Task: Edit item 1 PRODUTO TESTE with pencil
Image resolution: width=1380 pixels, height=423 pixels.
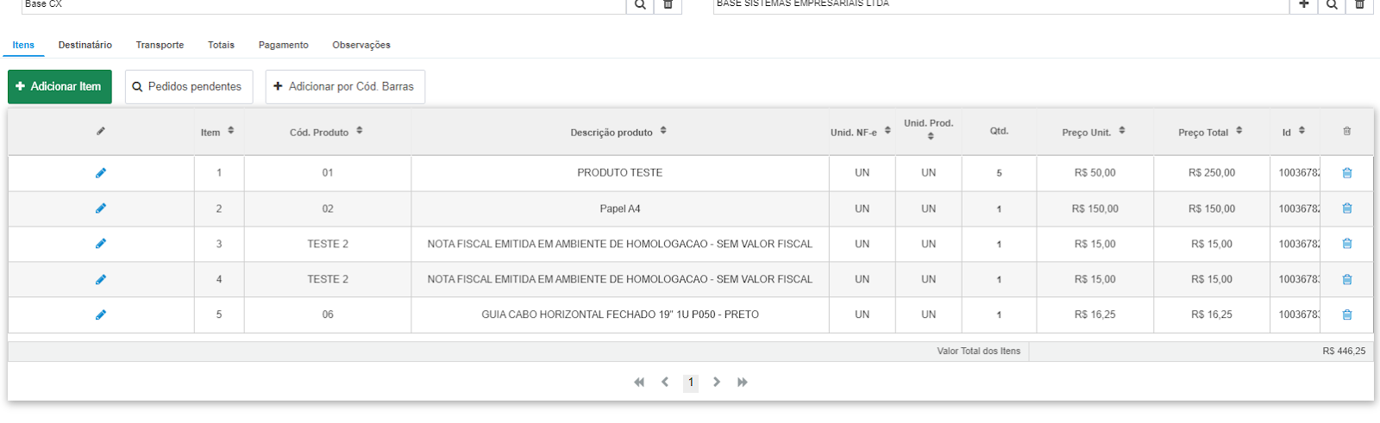Action: [x=101, y=173]
